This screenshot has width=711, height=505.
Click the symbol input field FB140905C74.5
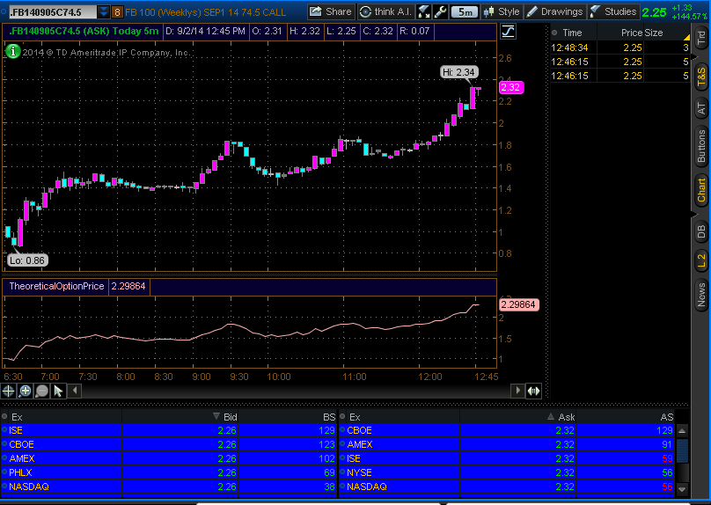coord(53,11)
